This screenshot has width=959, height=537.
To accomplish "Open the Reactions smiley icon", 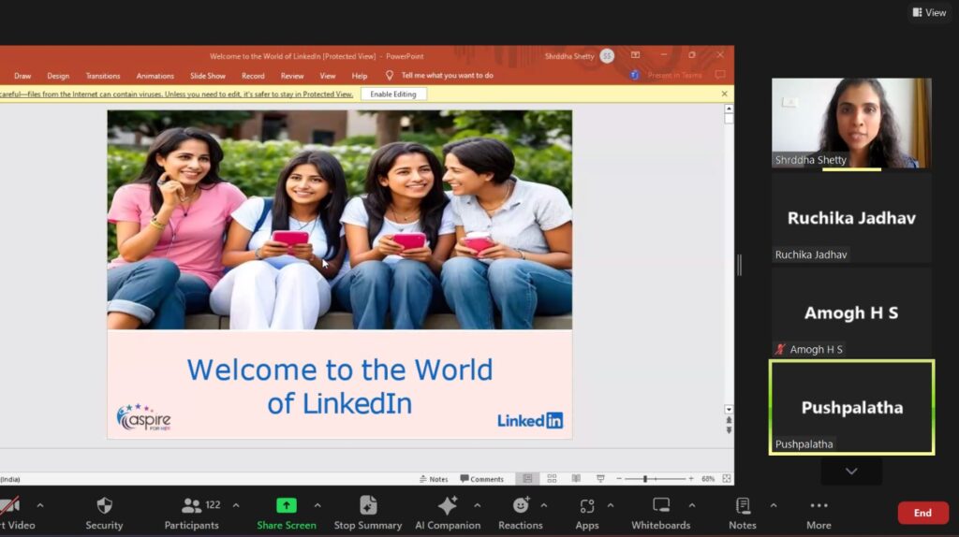I will 521,506.
